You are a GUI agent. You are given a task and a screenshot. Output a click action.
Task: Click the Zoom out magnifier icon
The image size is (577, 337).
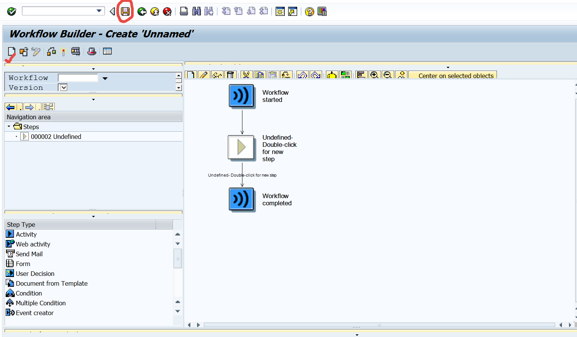pyautogui.click(x=387, y=75)
